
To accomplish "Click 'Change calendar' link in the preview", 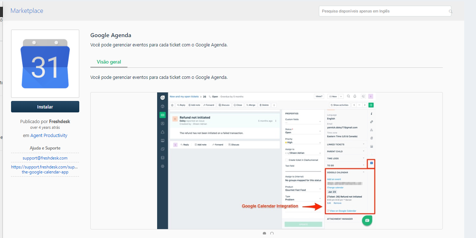I will pyautogui.click(x=335, y=187).
